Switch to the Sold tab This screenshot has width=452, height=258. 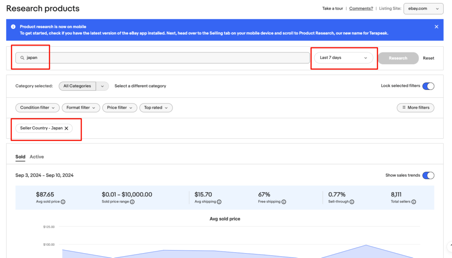pos(20,157)
